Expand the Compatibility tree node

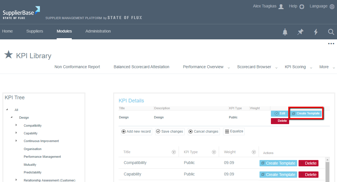click(x=16, y=125)
